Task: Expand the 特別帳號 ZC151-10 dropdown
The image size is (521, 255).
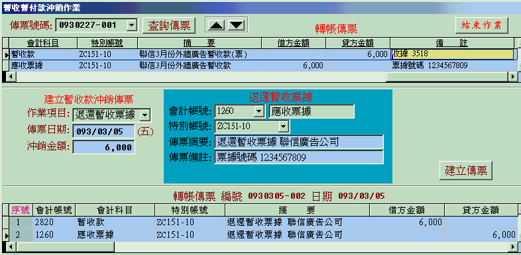Action: (x=284, y=126)
